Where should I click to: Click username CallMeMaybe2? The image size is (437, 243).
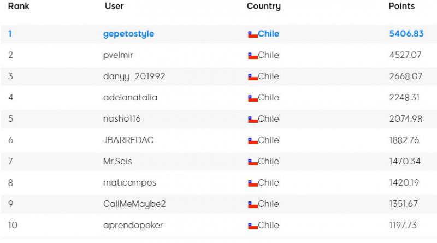tap(134, 204)
